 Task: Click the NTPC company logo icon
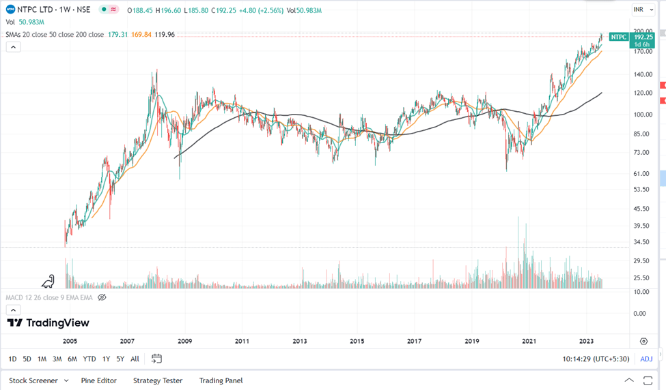pos(10,10)
